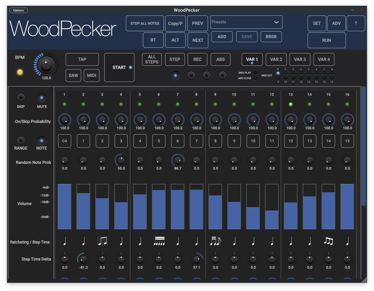The height and width of the screenshot is (291, 374).
Task: Click the step 9 ratcheting note icon
Action: pos(215,242)
